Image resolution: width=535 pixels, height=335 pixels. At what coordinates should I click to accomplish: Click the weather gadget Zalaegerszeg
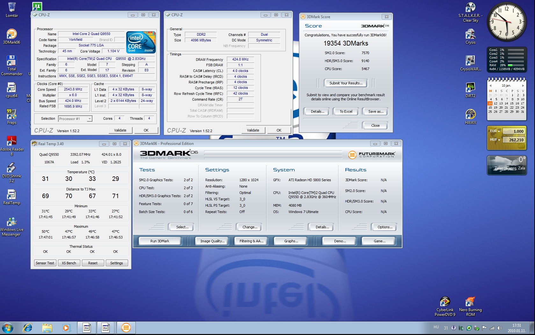click(x=507, y=165)
